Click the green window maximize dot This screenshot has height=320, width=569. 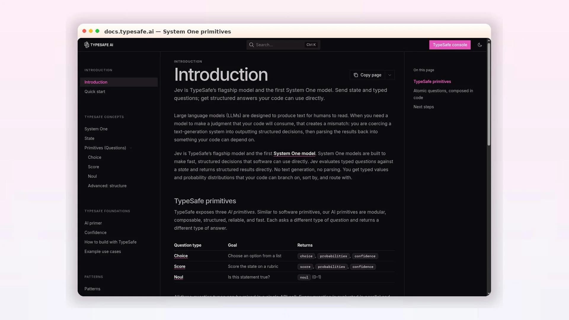coord(97,31)
